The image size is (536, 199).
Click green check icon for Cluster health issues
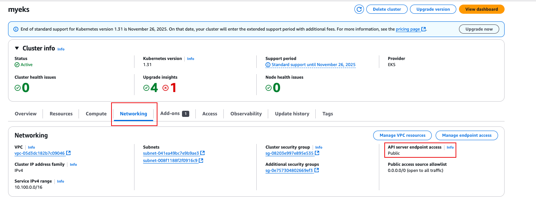coord(18,88)
